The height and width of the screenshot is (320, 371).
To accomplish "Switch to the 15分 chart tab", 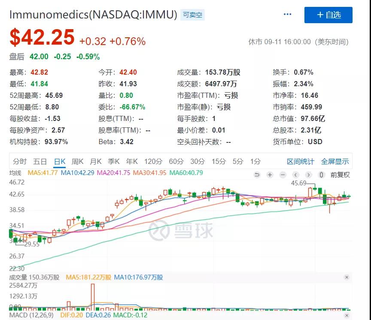I will click(x=219, y=161).
